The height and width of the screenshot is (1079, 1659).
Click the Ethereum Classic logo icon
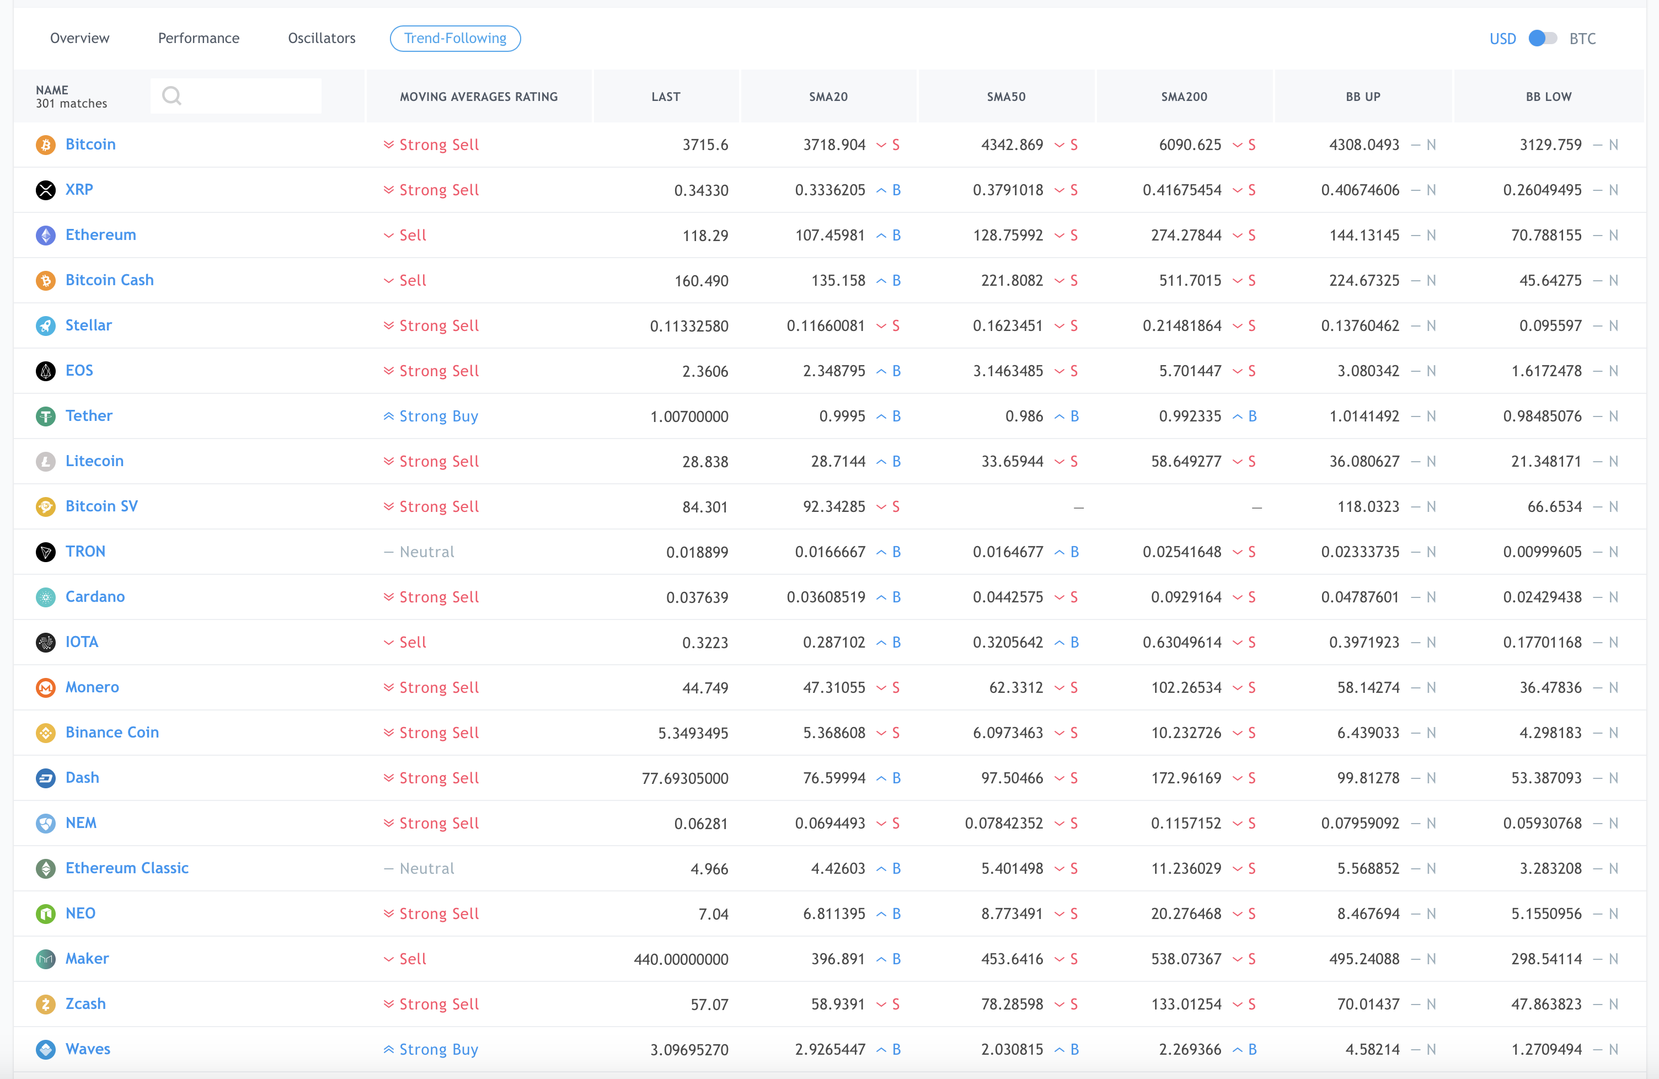point(45,869)
